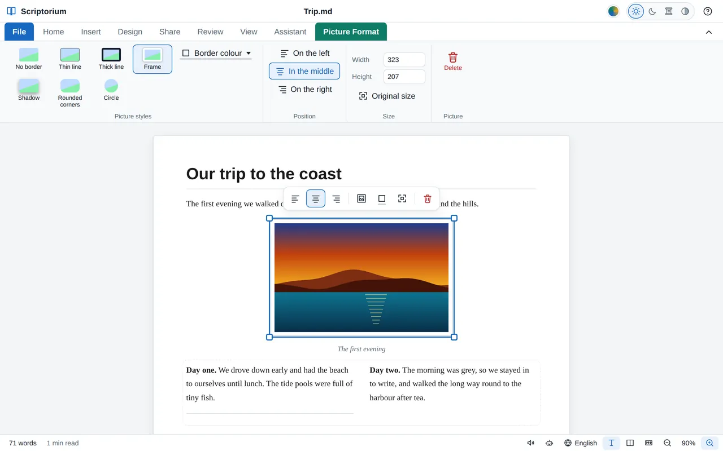Reset the picture to Original size
723x451 pixels.
(x=387, y=96)
